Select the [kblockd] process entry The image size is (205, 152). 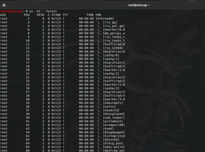(x=111, y=139)
